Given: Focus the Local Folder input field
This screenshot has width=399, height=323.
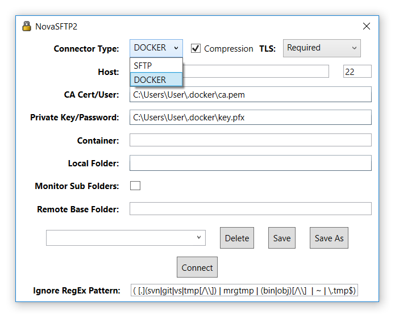Looking at the screenshot, I should click(251, 163).
